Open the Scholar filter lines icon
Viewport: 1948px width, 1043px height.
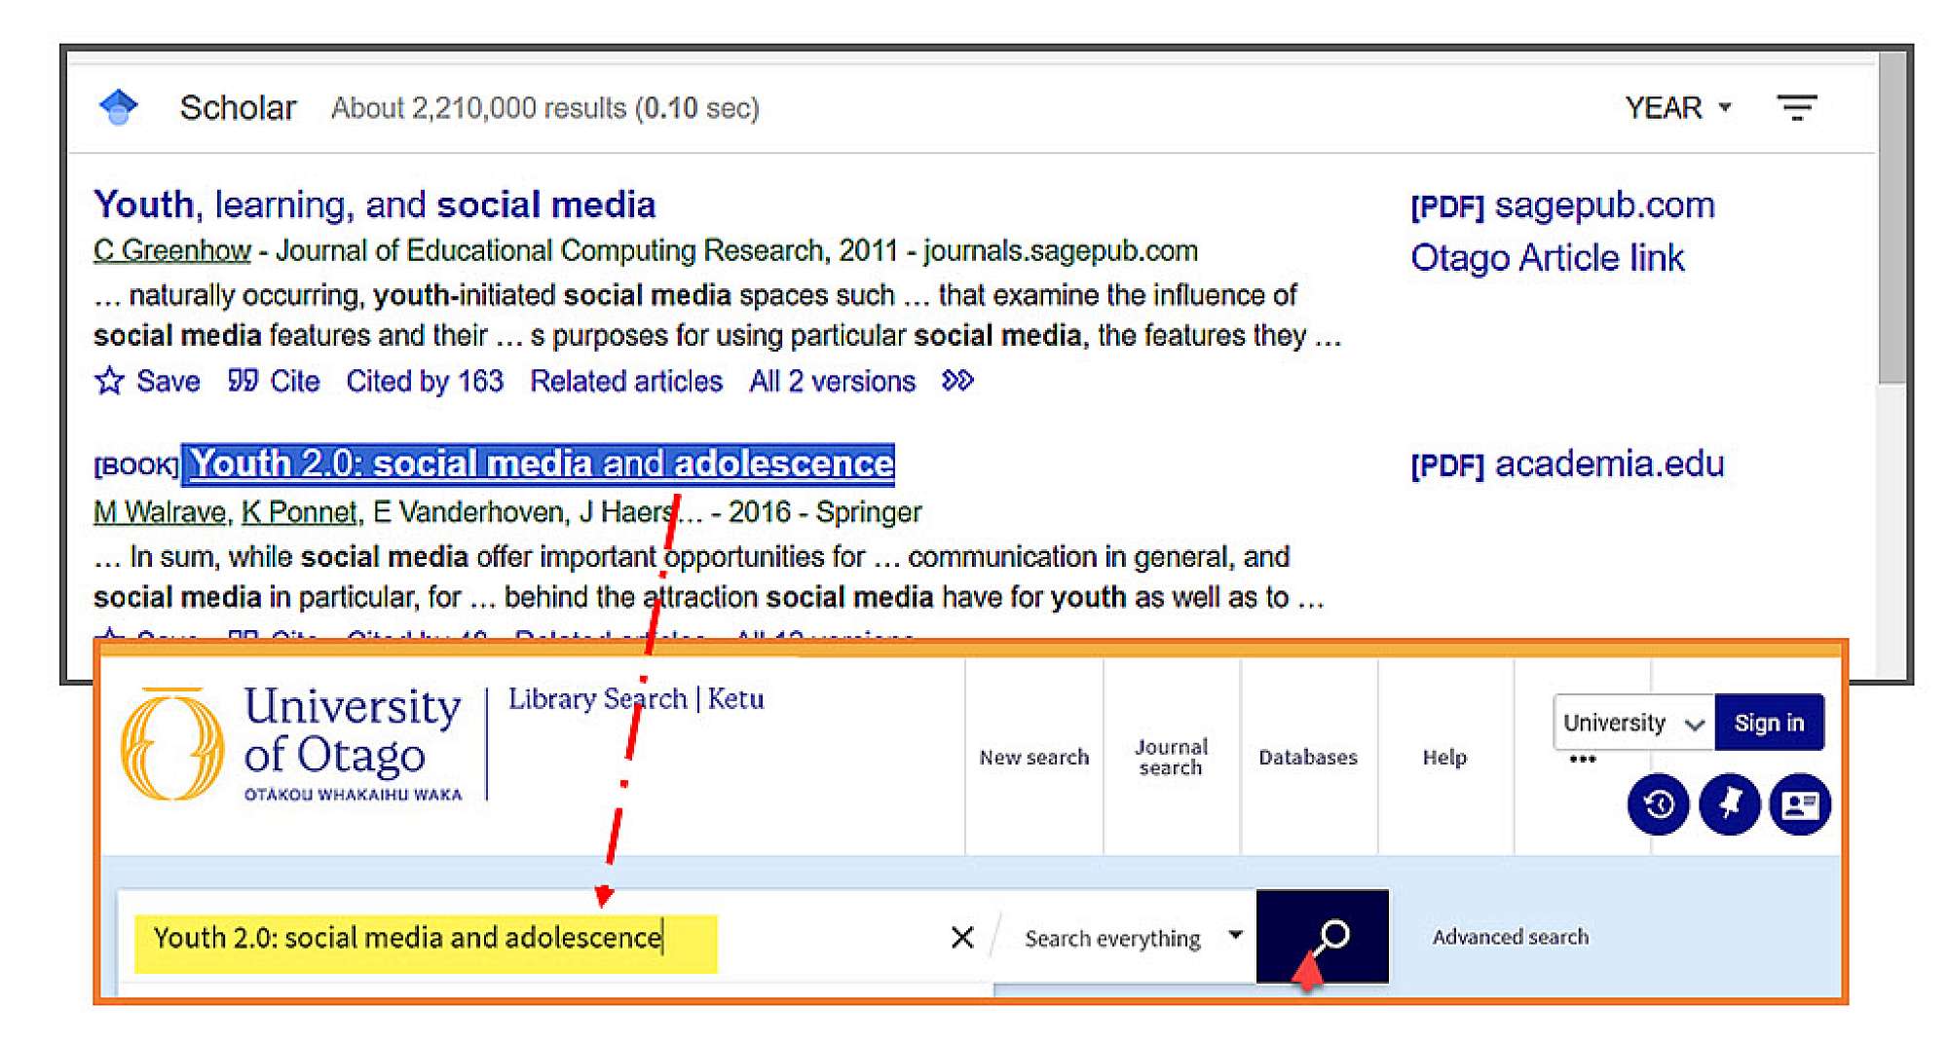coord(1796,107)
